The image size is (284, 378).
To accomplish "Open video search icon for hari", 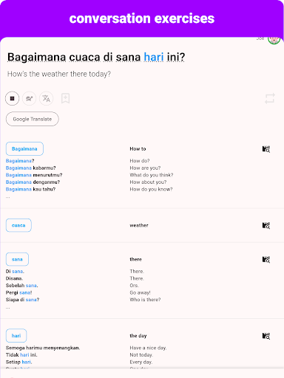I will pos(266,336).
